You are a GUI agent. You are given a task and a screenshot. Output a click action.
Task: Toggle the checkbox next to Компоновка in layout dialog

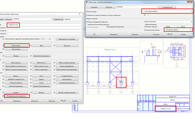pyautogui.click(x=87, y=12)
